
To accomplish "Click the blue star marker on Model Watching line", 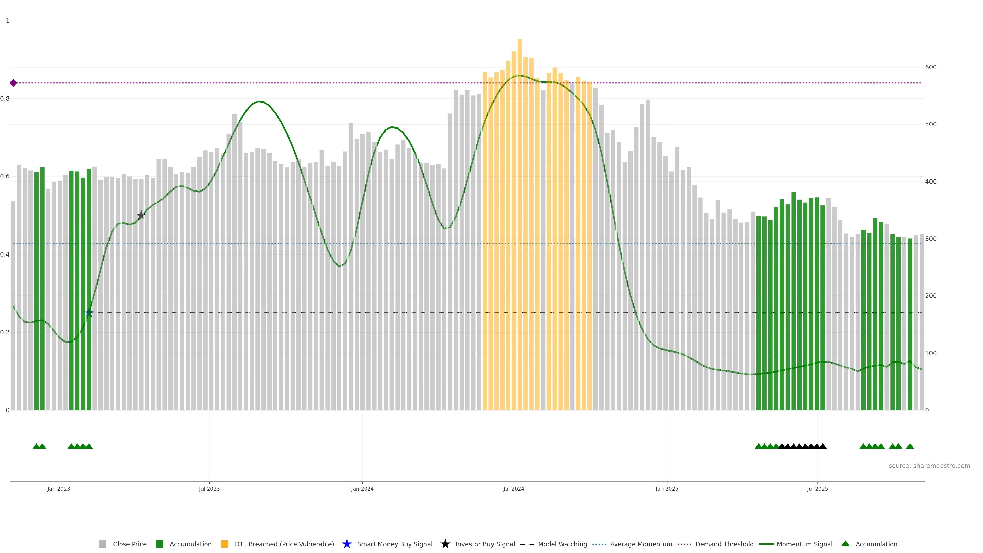I will point(89,313).
